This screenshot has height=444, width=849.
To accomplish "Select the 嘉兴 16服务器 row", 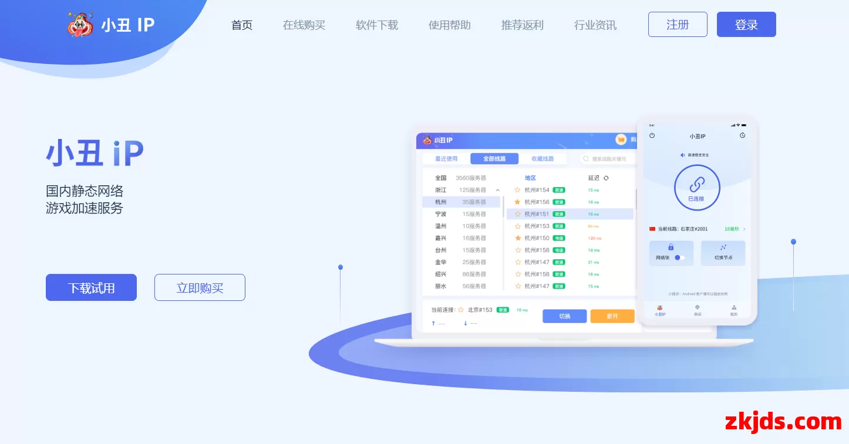I will [461, 238].
